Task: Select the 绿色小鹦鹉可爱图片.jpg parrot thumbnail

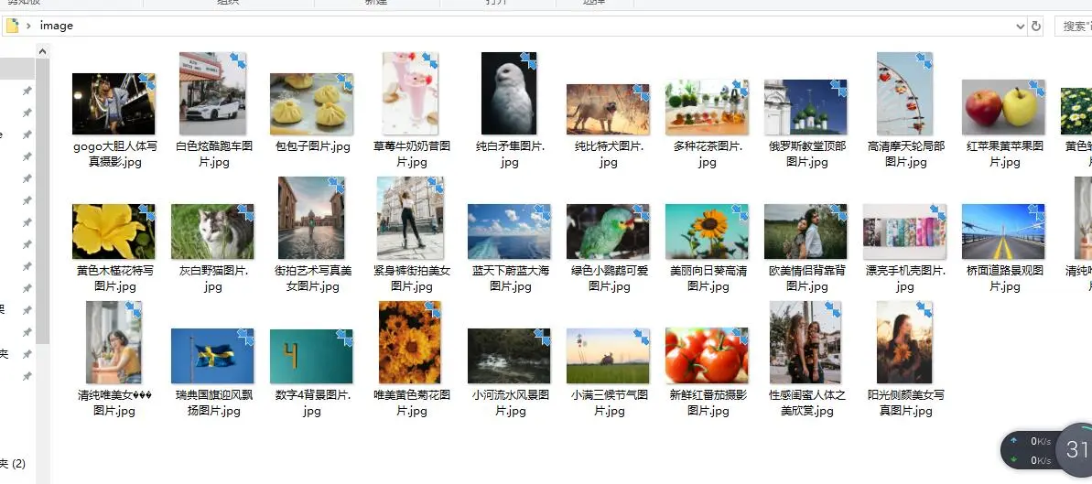Action: 608,231
